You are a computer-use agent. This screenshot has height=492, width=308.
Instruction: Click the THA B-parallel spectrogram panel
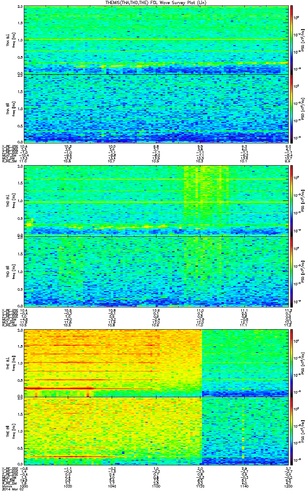(x=156, y=108)
